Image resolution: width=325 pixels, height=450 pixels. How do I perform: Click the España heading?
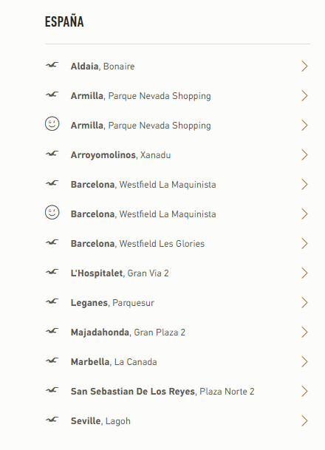(x=64, y=22)
